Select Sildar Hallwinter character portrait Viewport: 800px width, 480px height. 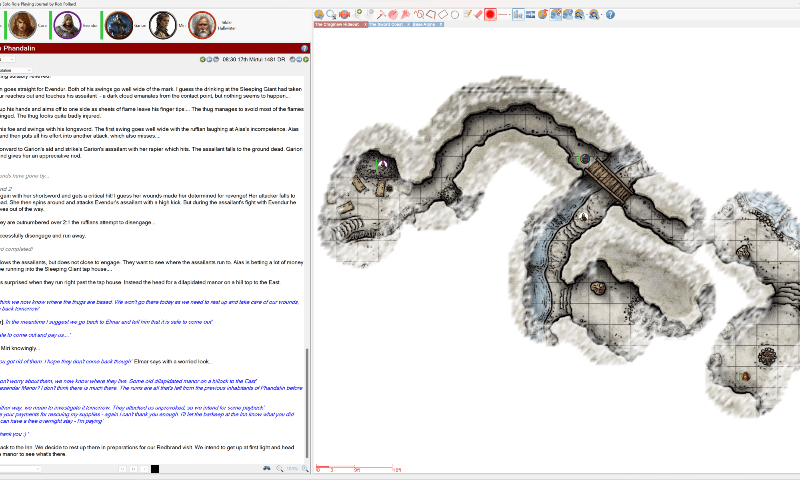(x=202, y=25)
